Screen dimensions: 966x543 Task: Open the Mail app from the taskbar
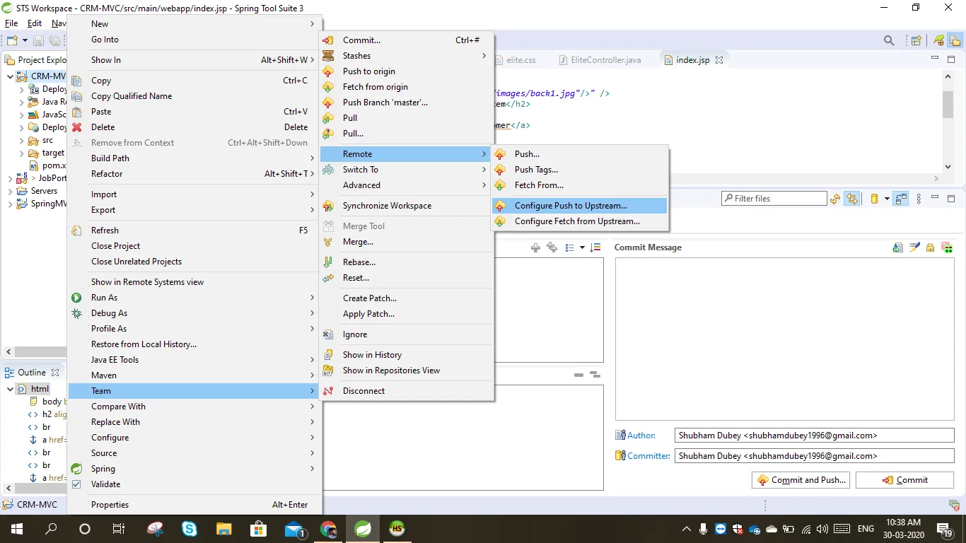[x=294, y=529]
